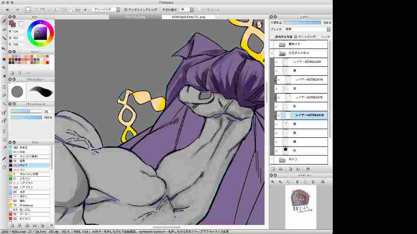This screenshot has width=417, height=234.
Task: Toggle visibility of のるさんマルコ folder
Action: click(x=272, y=53)
